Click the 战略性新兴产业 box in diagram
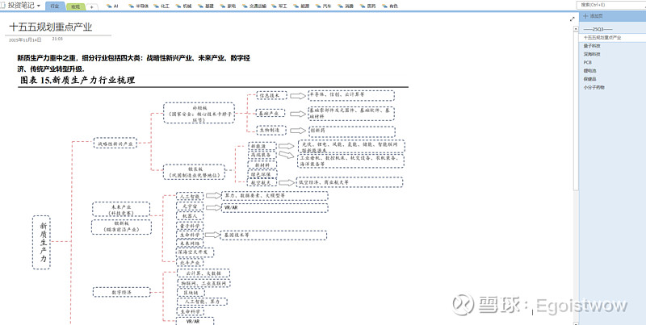Screen dimensions: 646x325 [x=115, y=144]
